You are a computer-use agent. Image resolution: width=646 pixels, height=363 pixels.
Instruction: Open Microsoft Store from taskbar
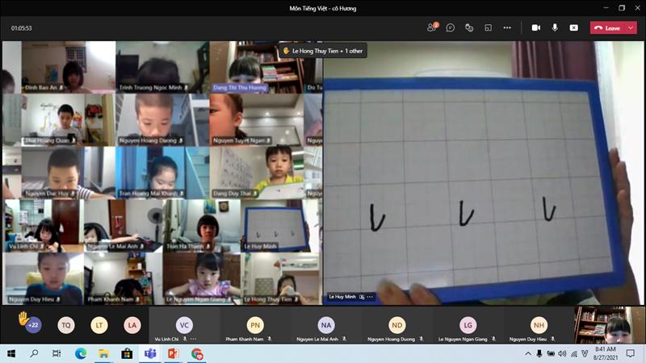point(127,353)
